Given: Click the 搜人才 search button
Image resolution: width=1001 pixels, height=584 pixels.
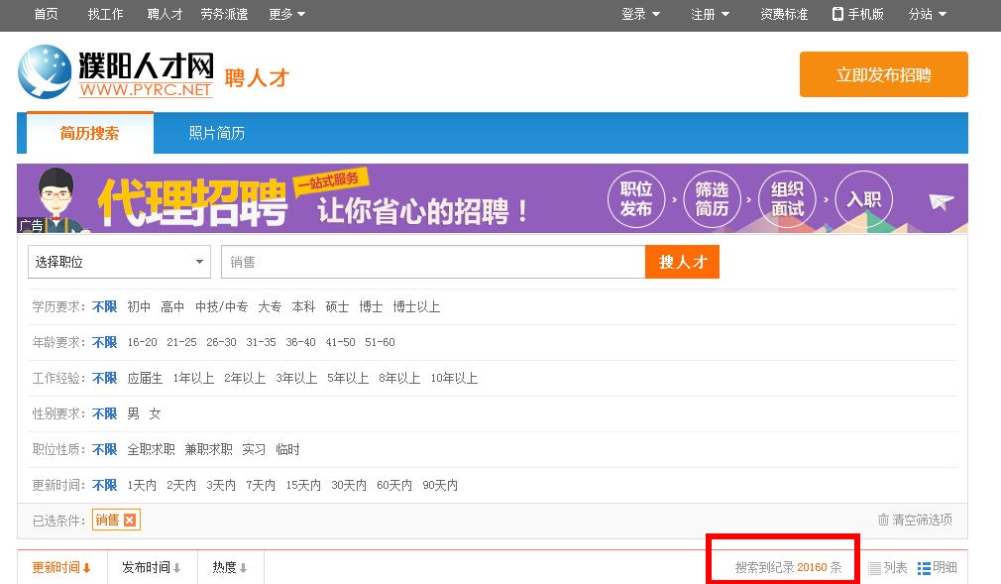Looking at the screenshot, I should (682, 262).
